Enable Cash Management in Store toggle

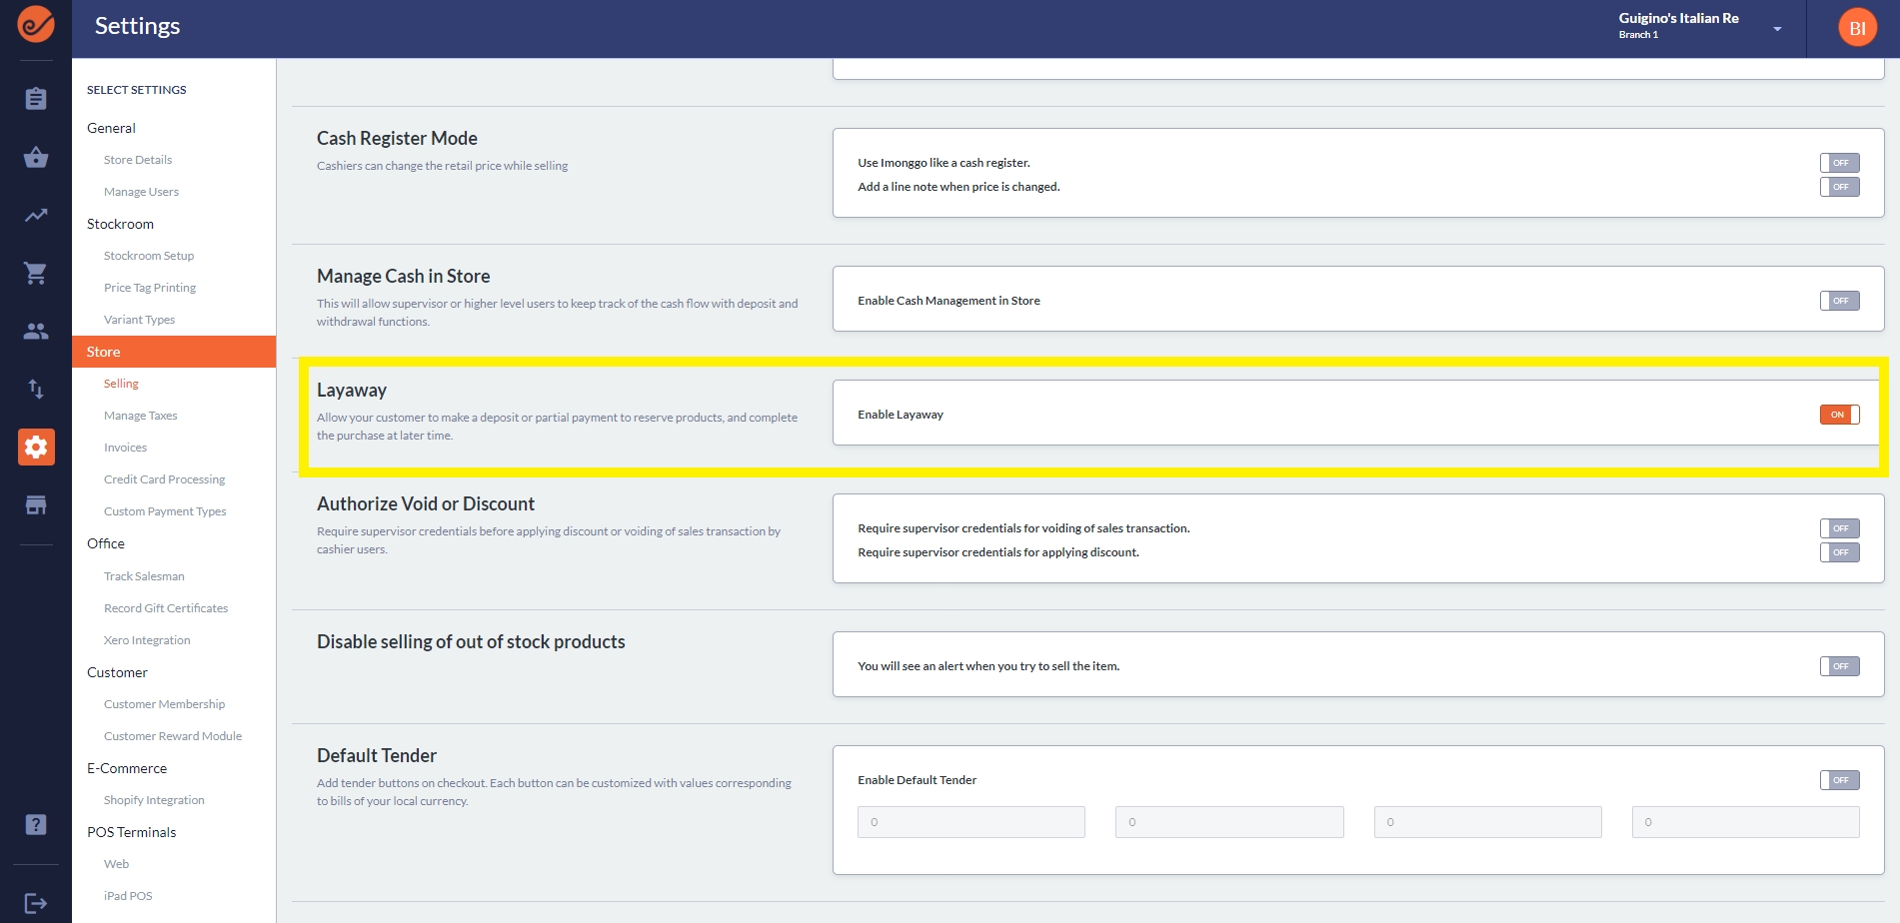(x=1839, y=301)
